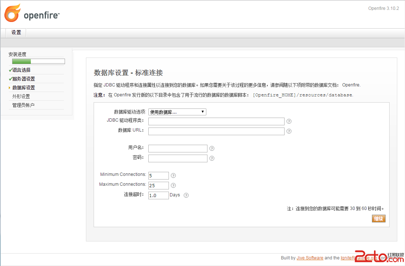Open help icon beside username field
Screen dimensions: 405x266
click(x=212, y=148)
